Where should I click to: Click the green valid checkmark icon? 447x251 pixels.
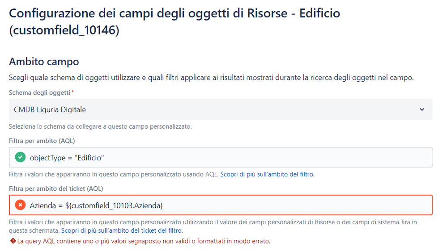tap(20, 157)
